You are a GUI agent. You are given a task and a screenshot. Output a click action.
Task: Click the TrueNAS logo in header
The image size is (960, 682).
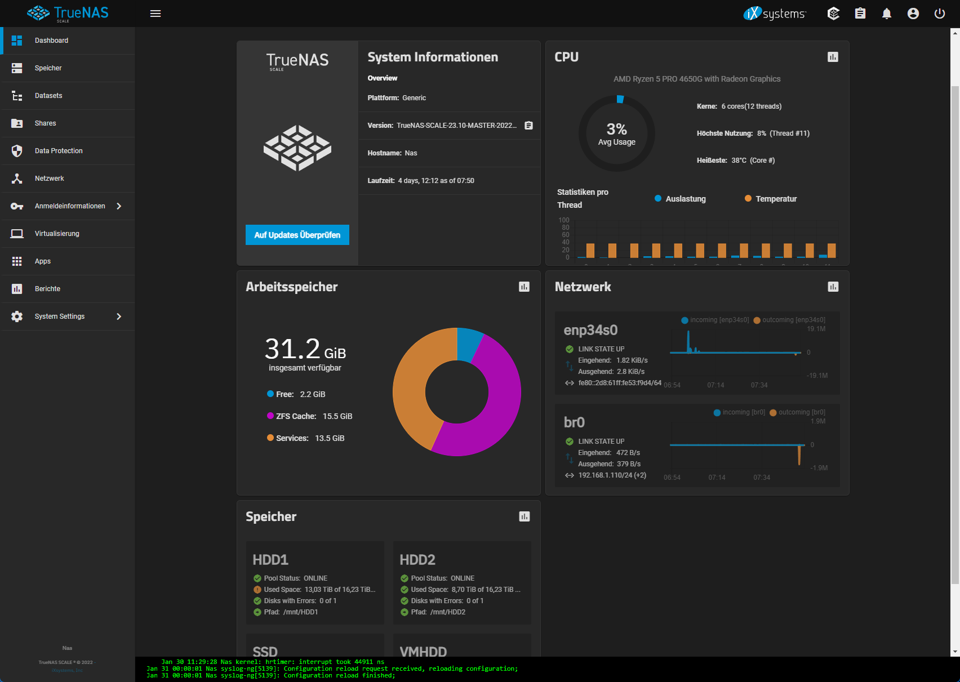click(68, 14)
